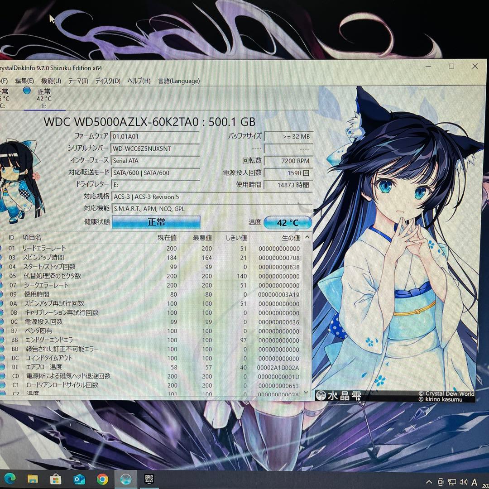Viewport: 489px width, 489px height.
Task: Click the notification chevron in the system tray
Action: click(429, 481)
